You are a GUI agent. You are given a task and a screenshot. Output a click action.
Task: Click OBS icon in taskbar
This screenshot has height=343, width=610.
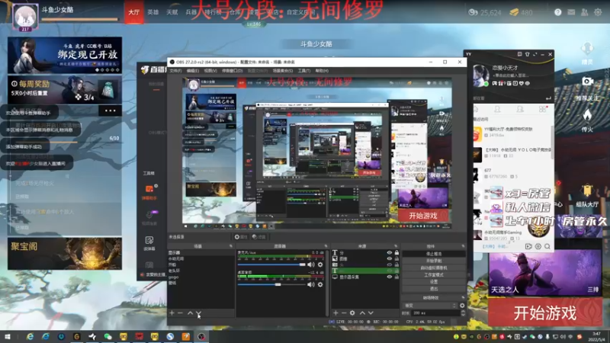201,336
